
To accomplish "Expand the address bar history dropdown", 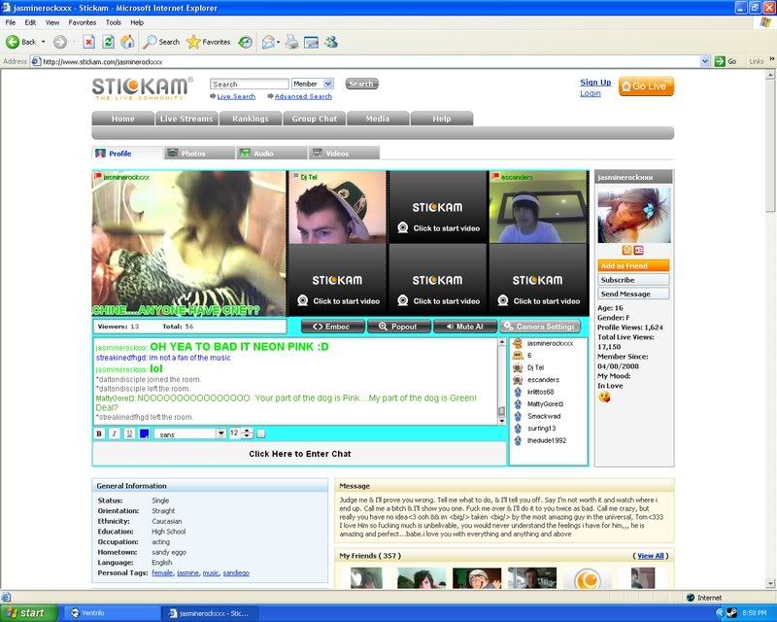I will tap(705, 61).
